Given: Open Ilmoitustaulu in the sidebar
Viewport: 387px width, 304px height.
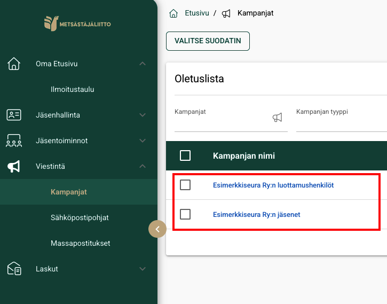Looking at the screenshot, I should [72, 89].
